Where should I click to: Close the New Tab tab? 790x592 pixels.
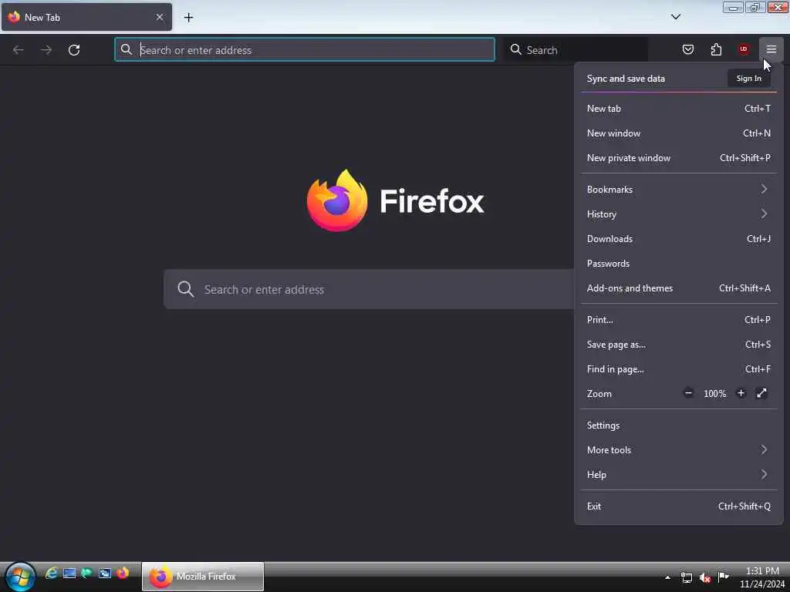point(160,17)
